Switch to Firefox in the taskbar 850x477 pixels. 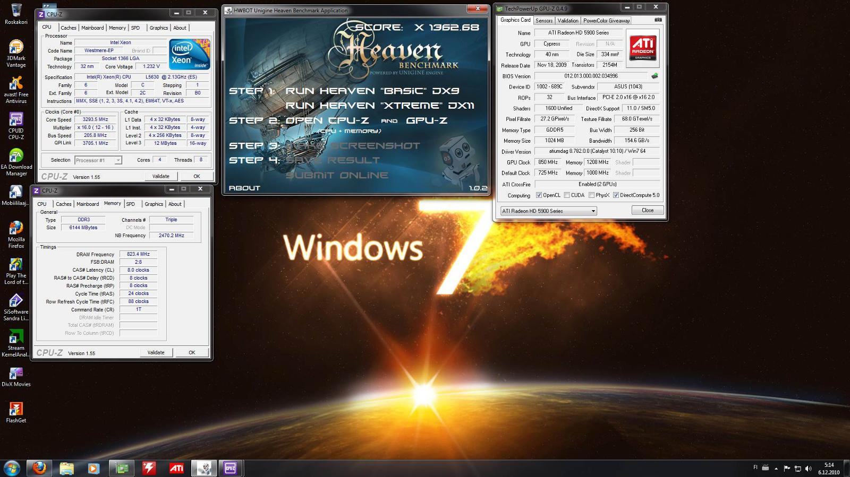coord(39,468)
